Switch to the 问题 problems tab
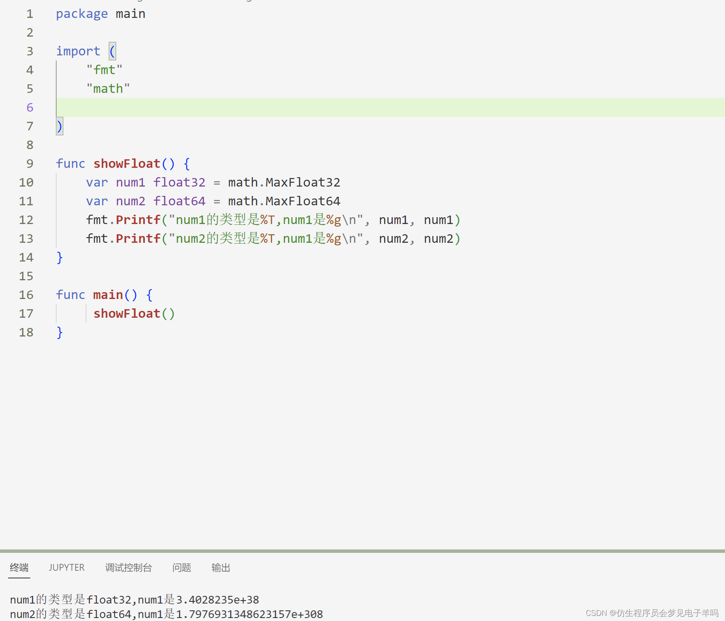The height and width of the screenshot is (621, 725). tap(182, 568)
